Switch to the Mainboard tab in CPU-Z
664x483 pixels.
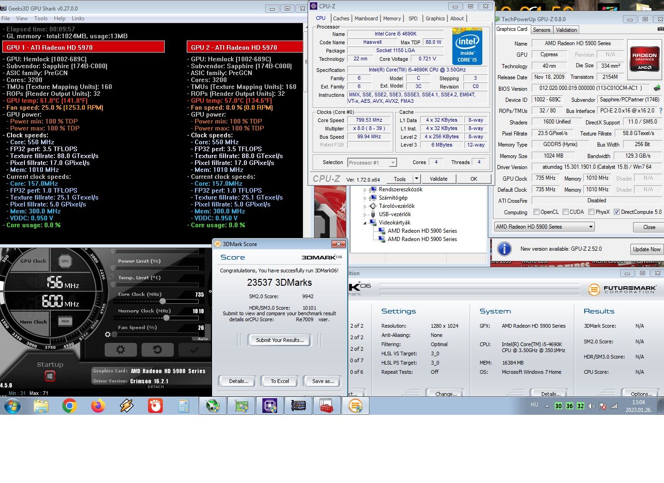click(366, 18)
